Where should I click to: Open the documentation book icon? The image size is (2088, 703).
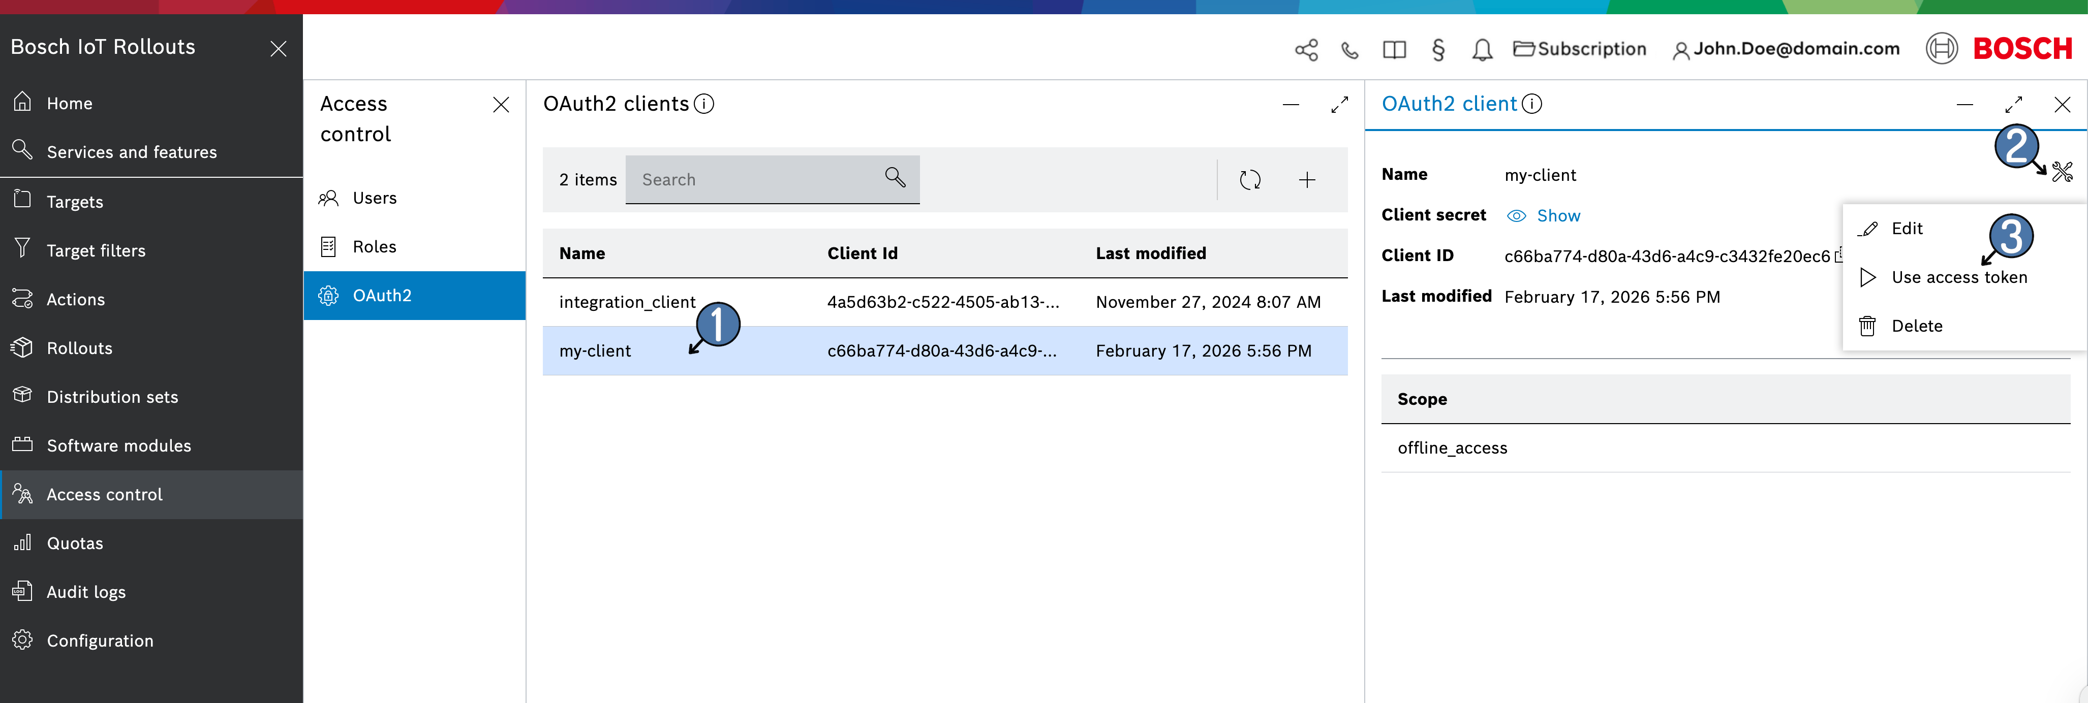[x=1394, y=49]
